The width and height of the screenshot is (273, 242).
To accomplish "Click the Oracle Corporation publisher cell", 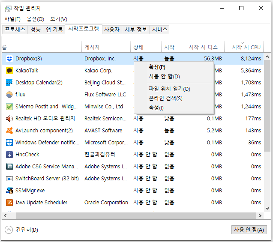I will click(106, 203).
